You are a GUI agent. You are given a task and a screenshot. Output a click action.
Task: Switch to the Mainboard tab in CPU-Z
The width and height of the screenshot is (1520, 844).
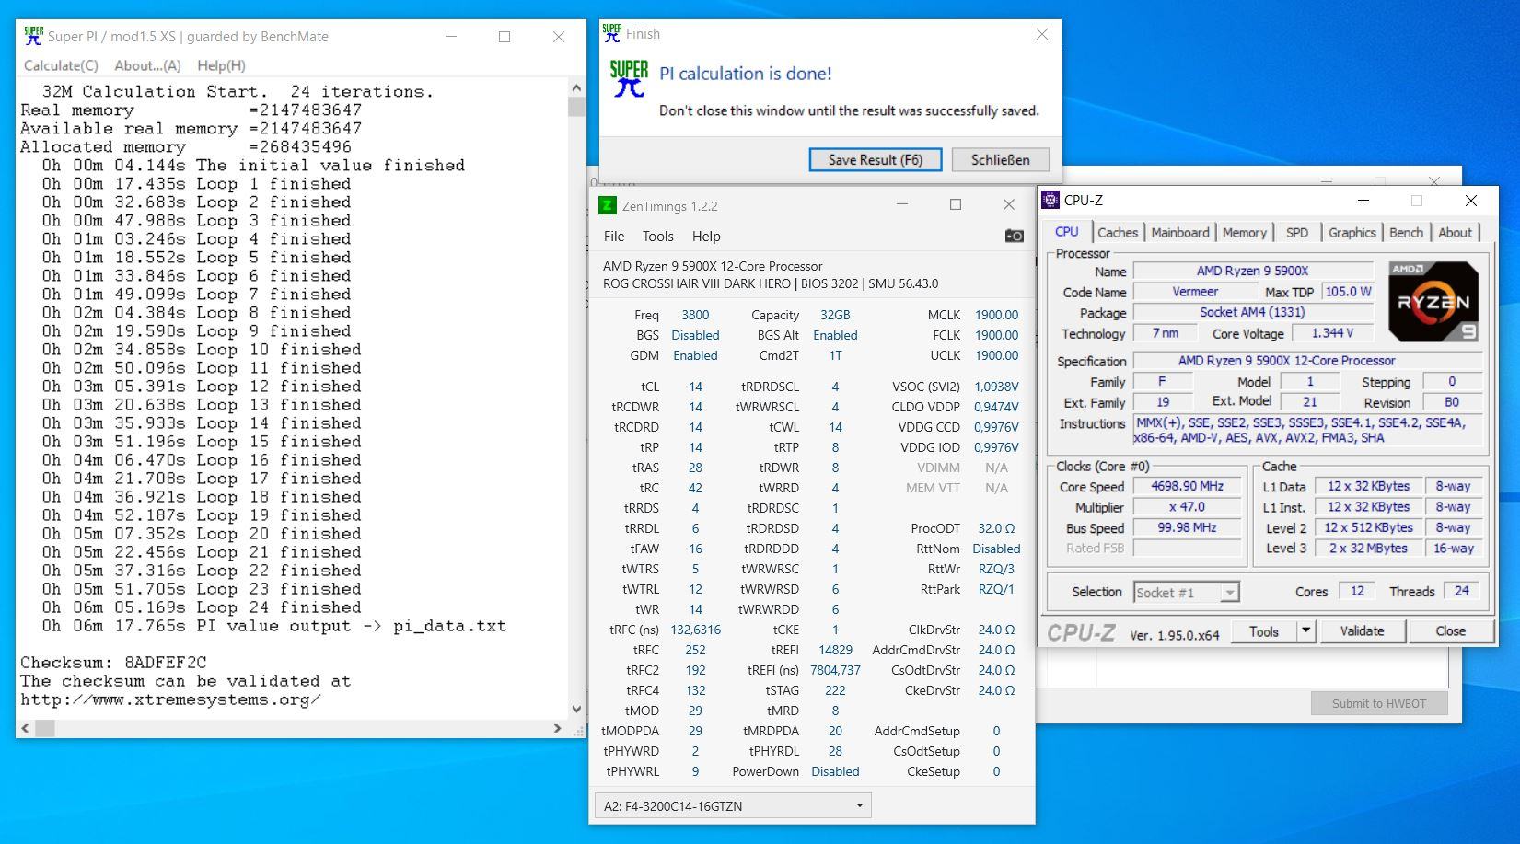click(x=1180, y=233)
